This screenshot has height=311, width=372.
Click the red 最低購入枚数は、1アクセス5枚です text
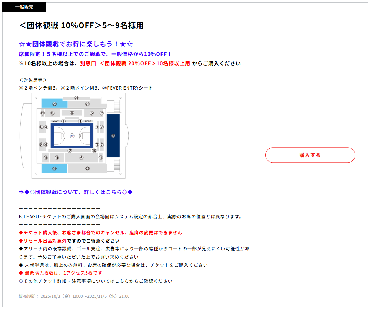pyautogui.click(x=61, y=273)
